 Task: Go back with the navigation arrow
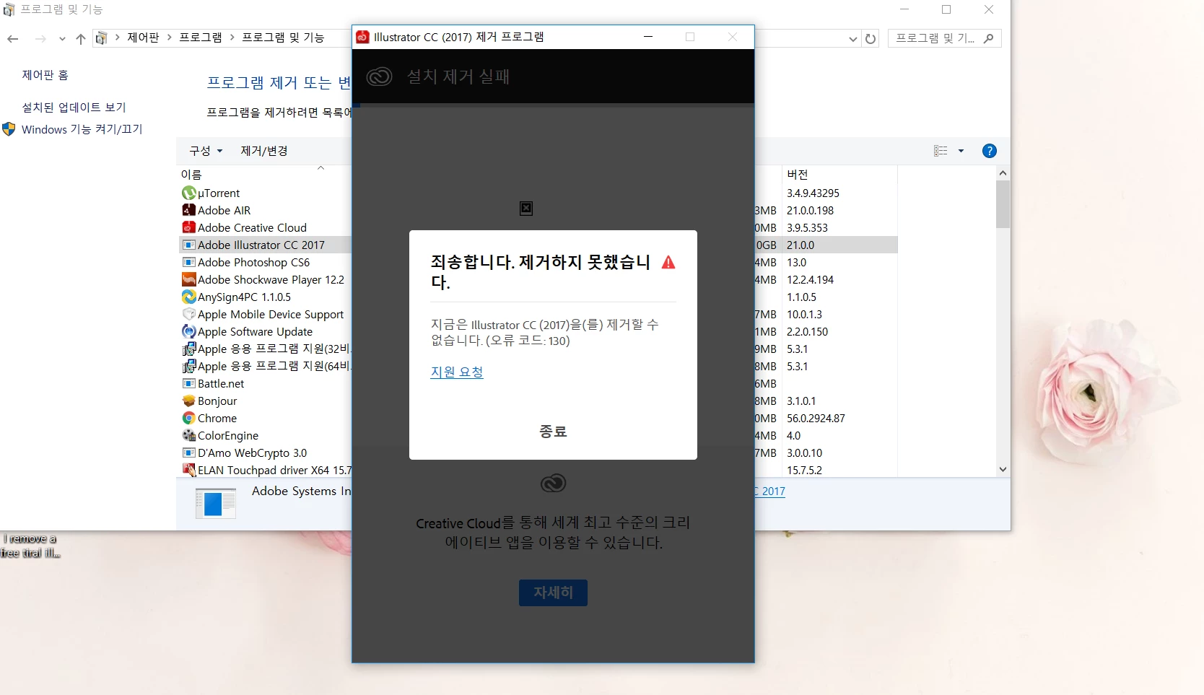click(13, 38)
